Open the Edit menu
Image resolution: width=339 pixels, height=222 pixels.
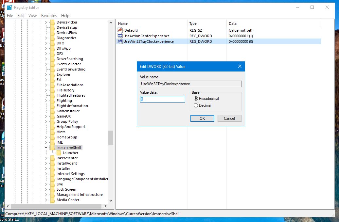(21, 16)
